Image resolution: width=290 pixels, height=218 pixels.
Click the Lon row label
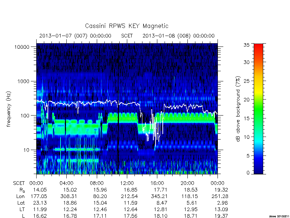click(x=20, y=196)
